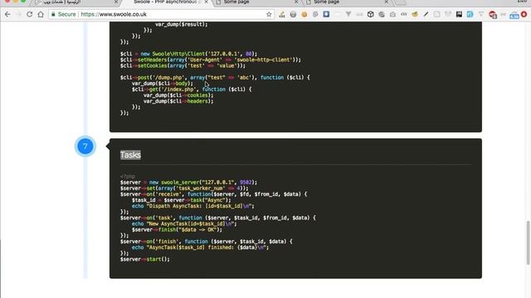Click the blue badge extension icon
This screenshot has width=531, height=298.
pyautogui.click(x=514, y=15)
